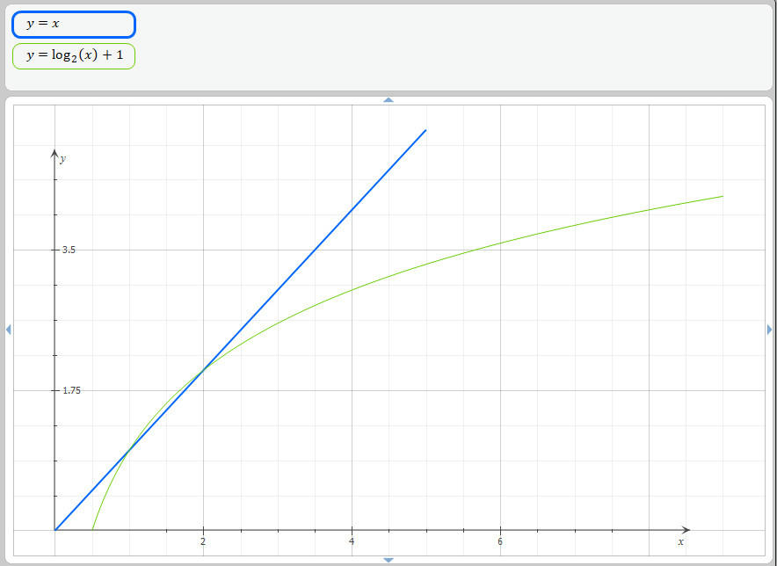
Task: Click the lower intersection of line and curve
Action: point(129,450)
